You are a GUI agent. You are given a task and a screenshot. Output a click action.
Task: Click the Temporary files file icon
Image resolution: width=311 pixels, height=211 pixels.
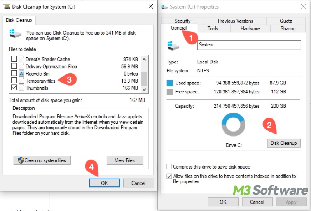pyautogui.click(x=21, y=81)
